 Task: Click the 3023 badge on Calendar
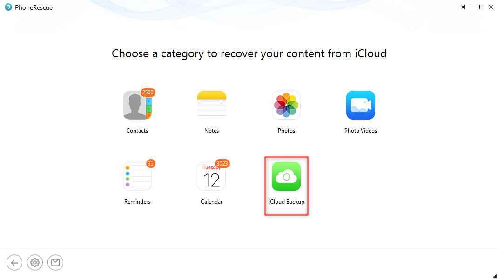coord(222,164)
